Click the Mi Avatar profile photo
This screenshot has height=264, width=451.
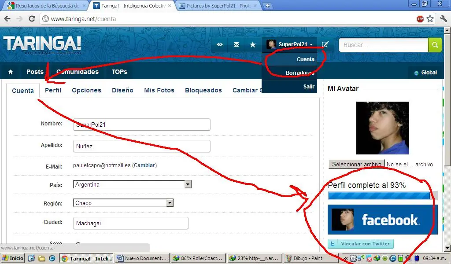383,128
